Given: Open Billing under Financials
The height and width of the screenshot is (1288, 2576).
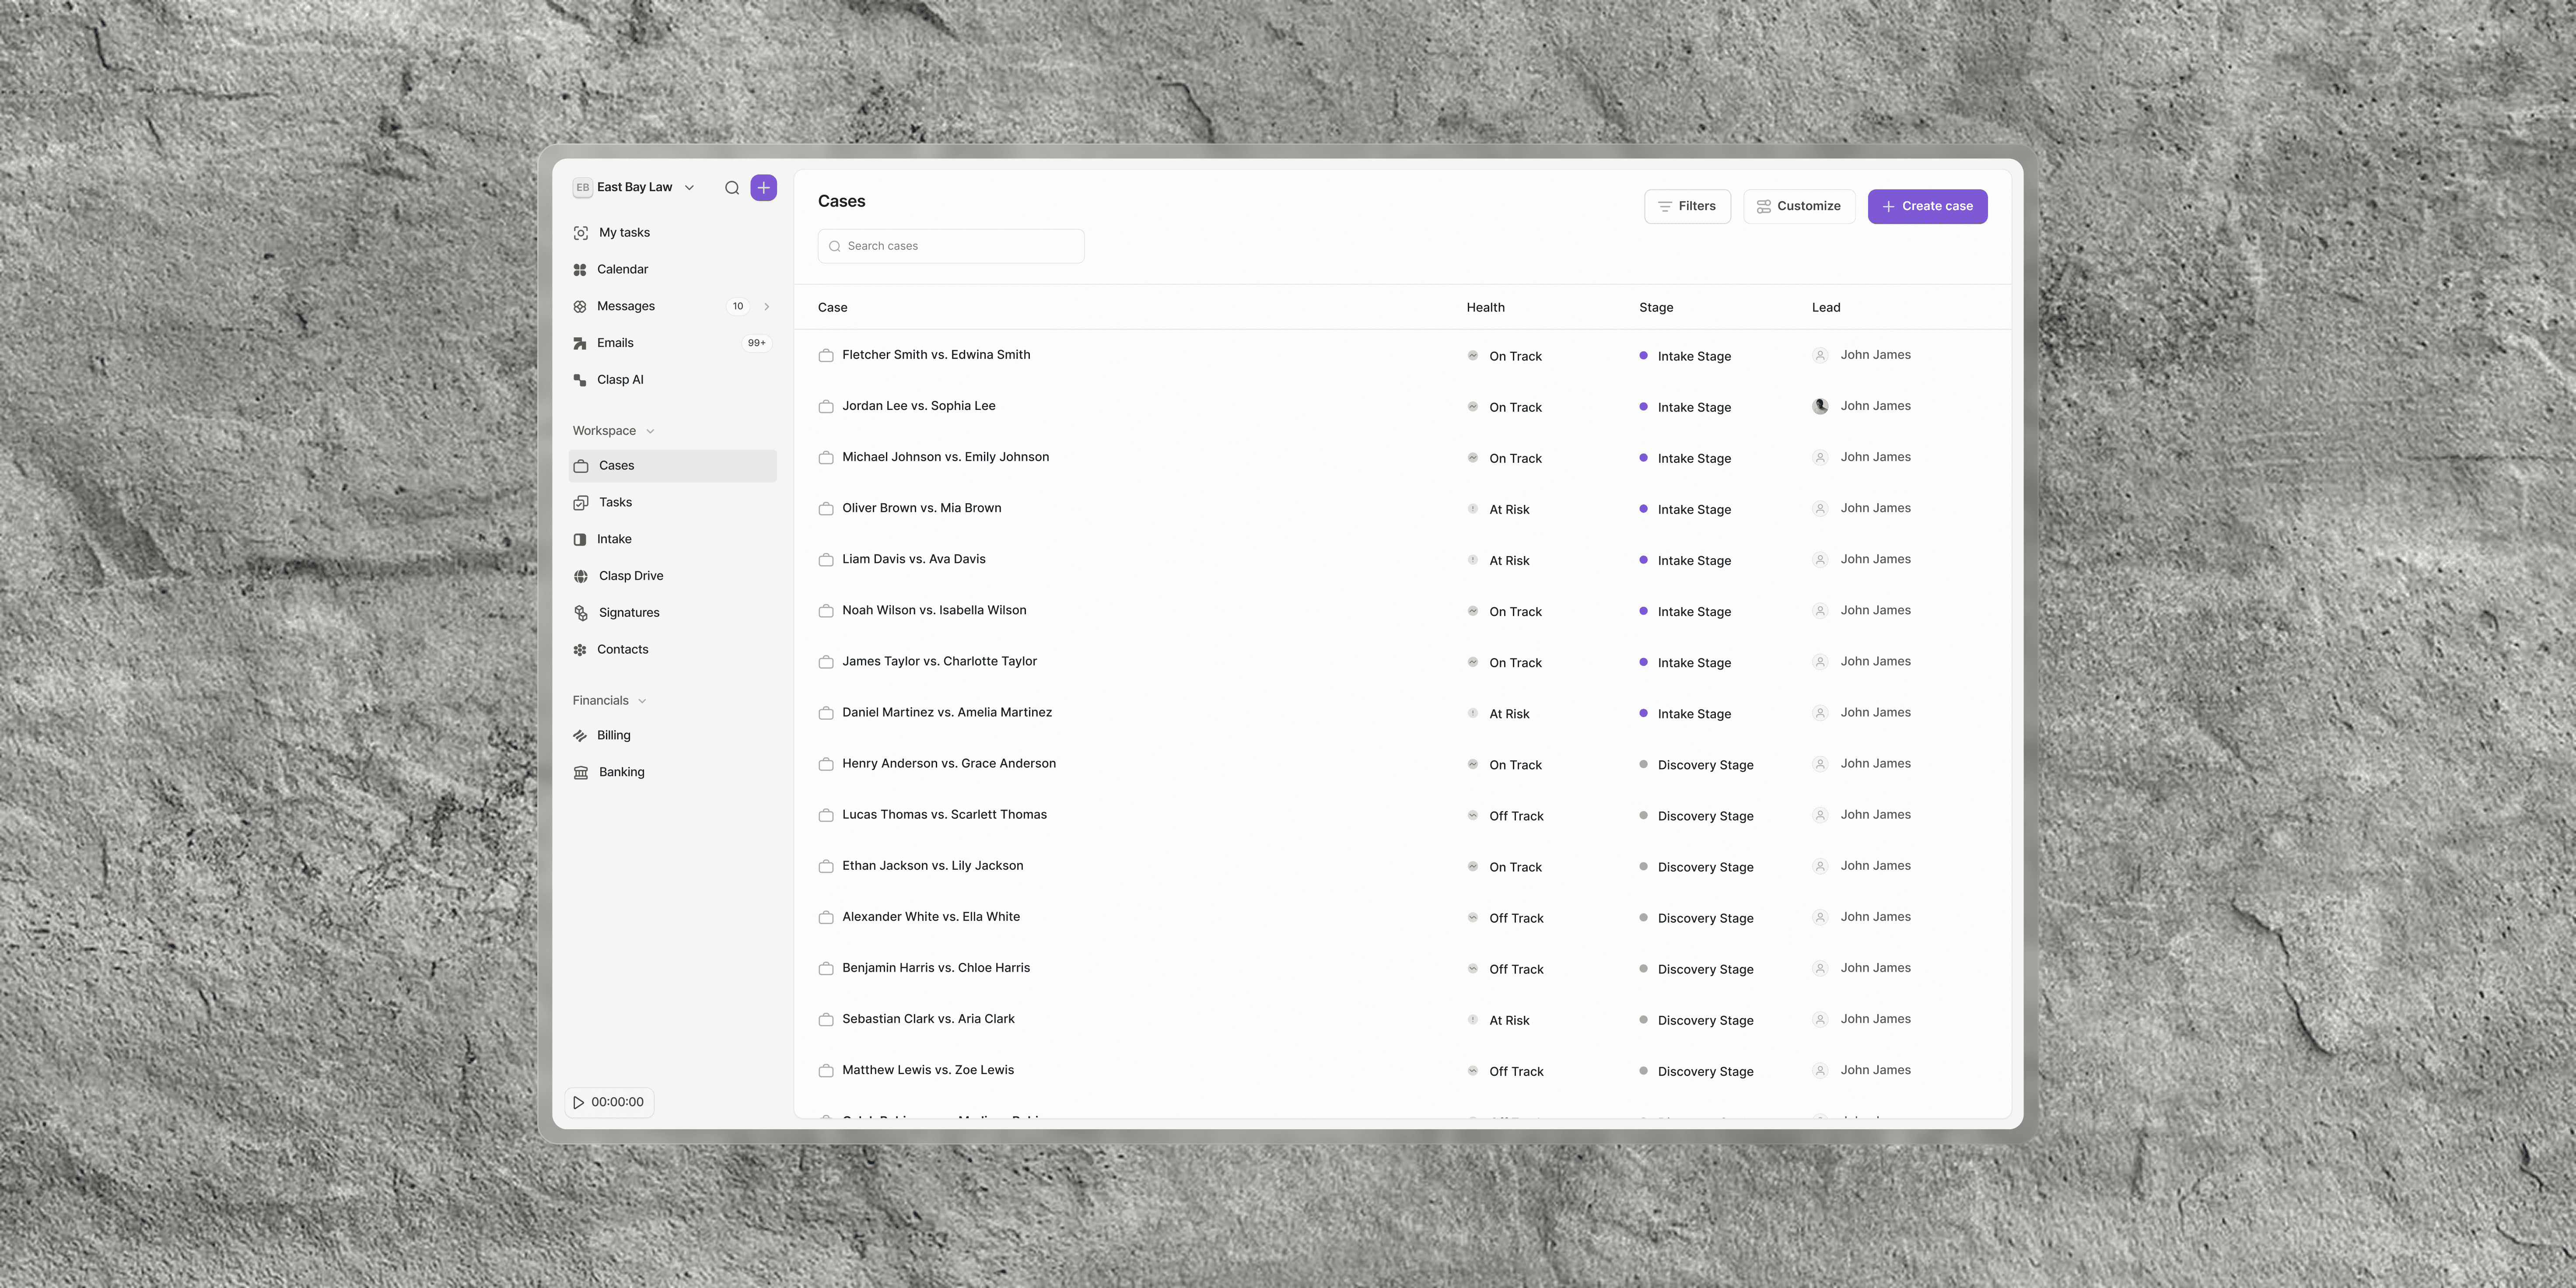Looking at the screenshot, I should point(613,735).
